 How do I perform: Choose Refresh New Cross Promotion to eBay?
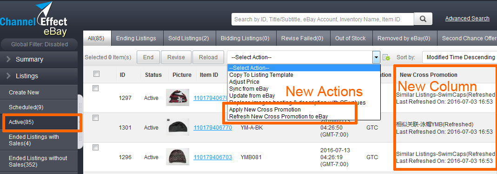tap(278, 116)
